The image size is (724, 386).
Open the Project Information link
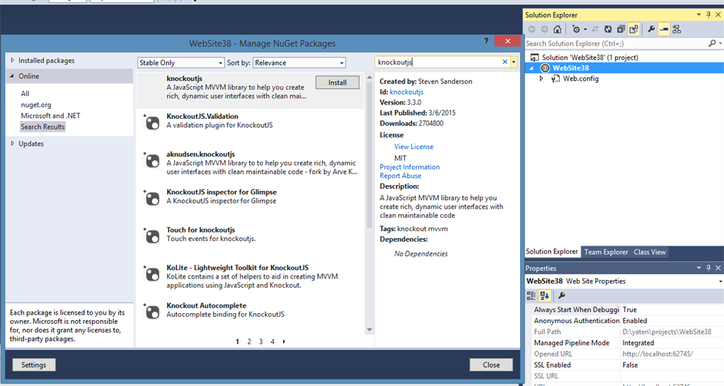[410, 167]
